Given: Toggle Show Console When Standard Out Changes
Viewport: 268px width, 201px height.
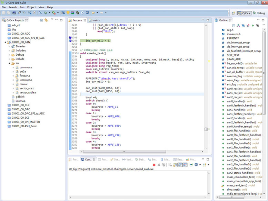Looking at the screenshot, I should pos(180,165).
